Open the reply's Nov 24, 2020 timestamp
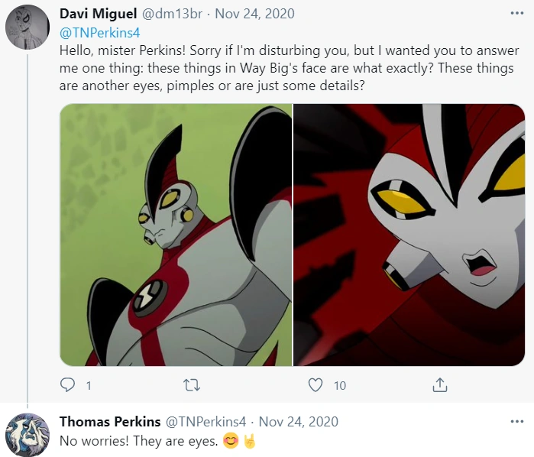This screenshot has width=534, height=457. point(299,422)
